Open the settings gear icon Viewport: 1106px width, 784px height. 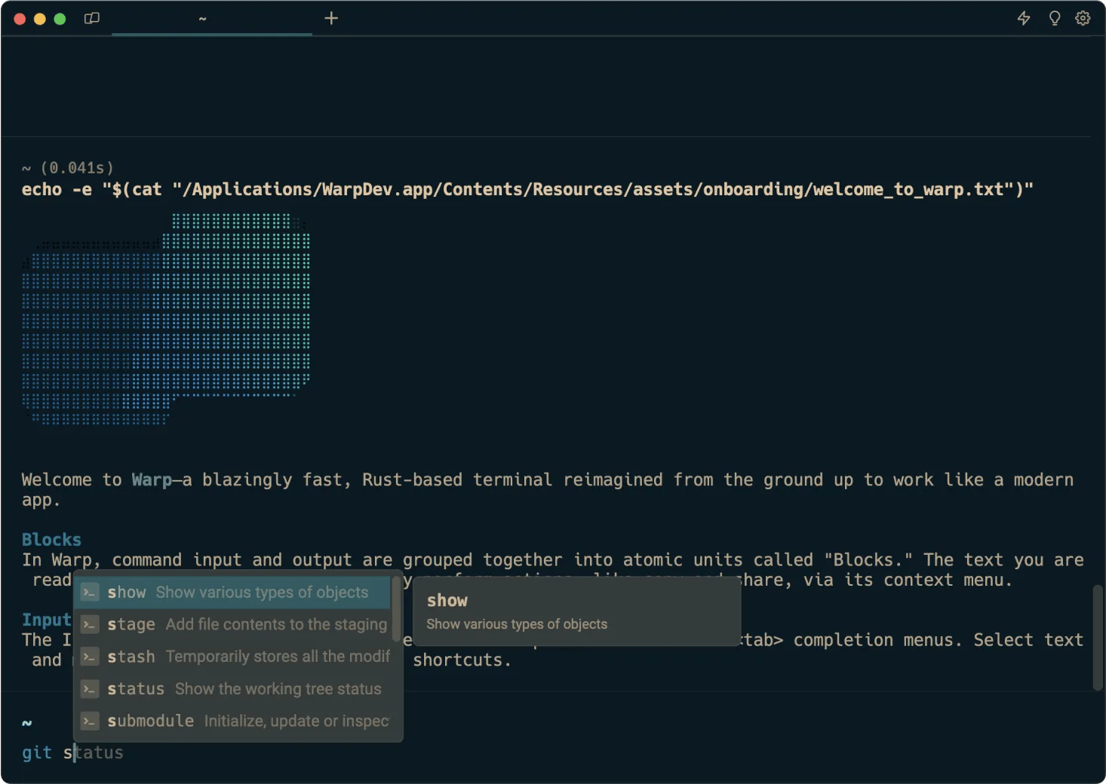(x=1083, y=18)
